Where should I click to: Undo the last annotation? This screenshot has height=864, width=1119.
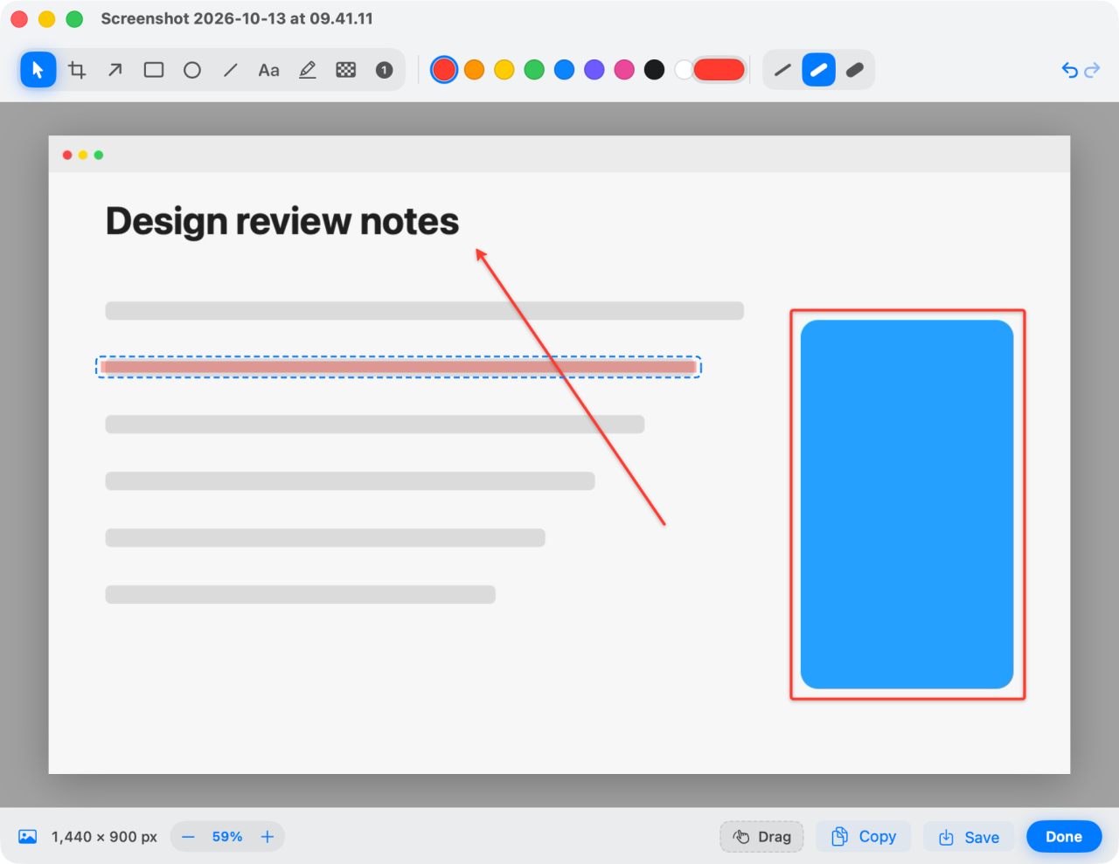pos(1069,70)
